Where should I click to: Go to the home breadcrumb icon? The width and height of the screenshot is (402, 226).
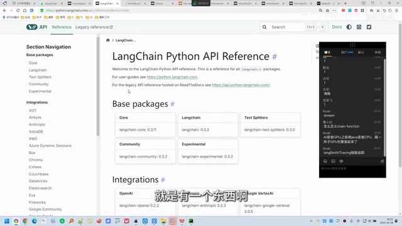(x=107, y=40)
